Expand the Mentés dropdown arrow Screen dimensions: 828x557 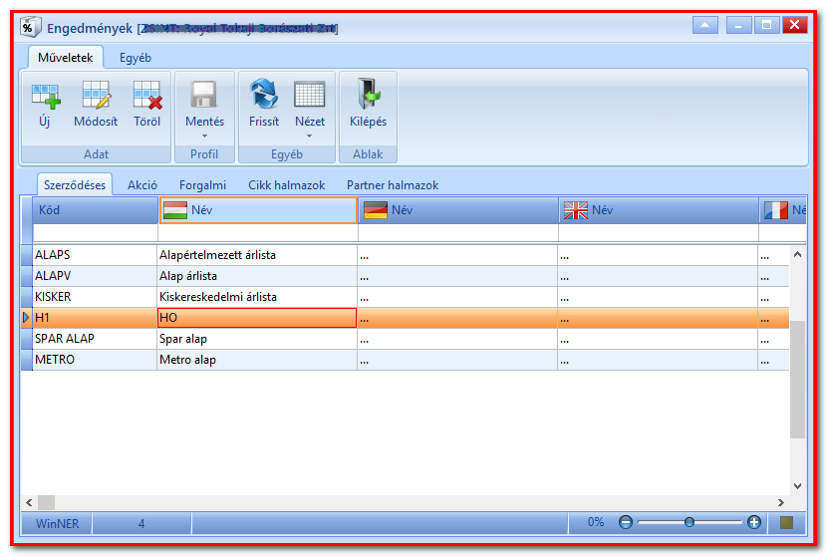click(204, 137)
